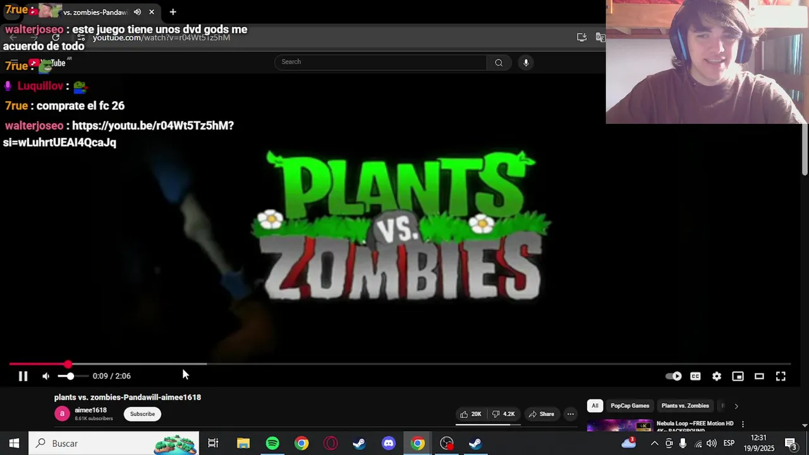Open the more actions menu (three dots)
The width and height of the screenshot is (809, 455).
[571, 414]
